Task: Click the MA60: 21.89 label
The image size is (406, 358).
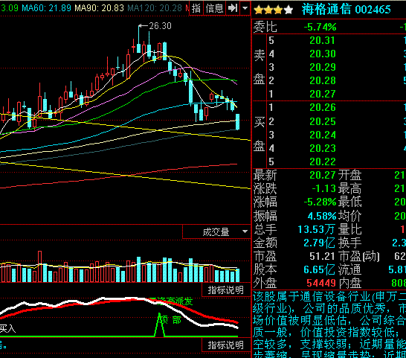Action: pyautogui.click(x=46, y=8)
